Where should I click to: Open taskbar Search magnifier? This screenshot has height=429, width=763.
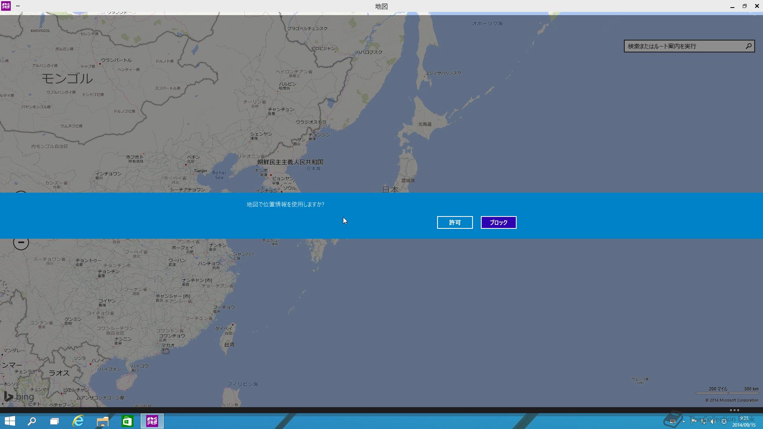coord(32,421)
